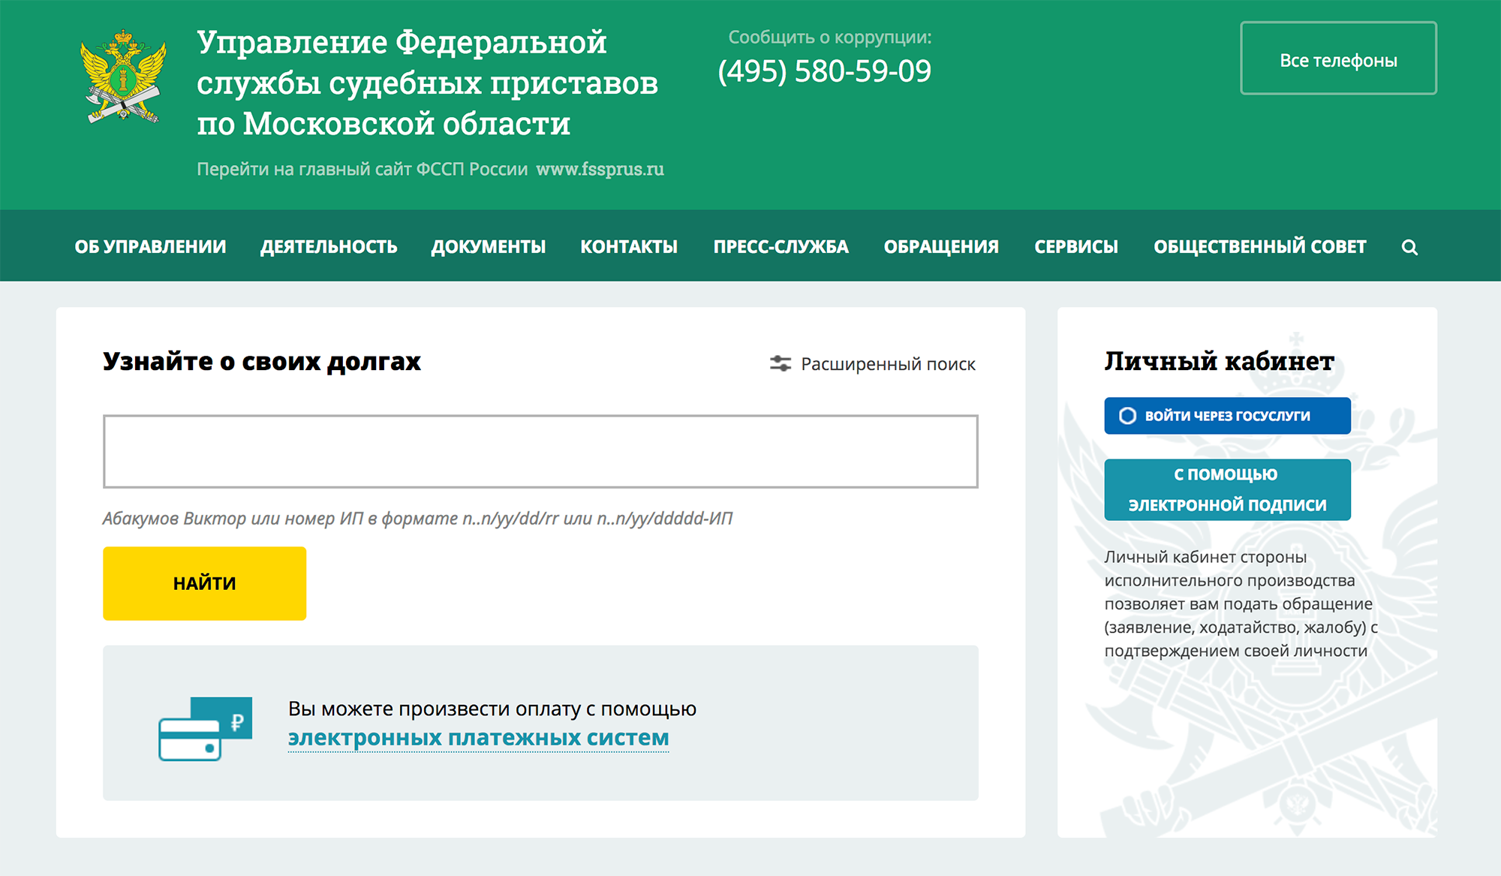Open the site search magnifier icon
Viewport: 1501px width, 876px height.
(x=1409, y=247)
